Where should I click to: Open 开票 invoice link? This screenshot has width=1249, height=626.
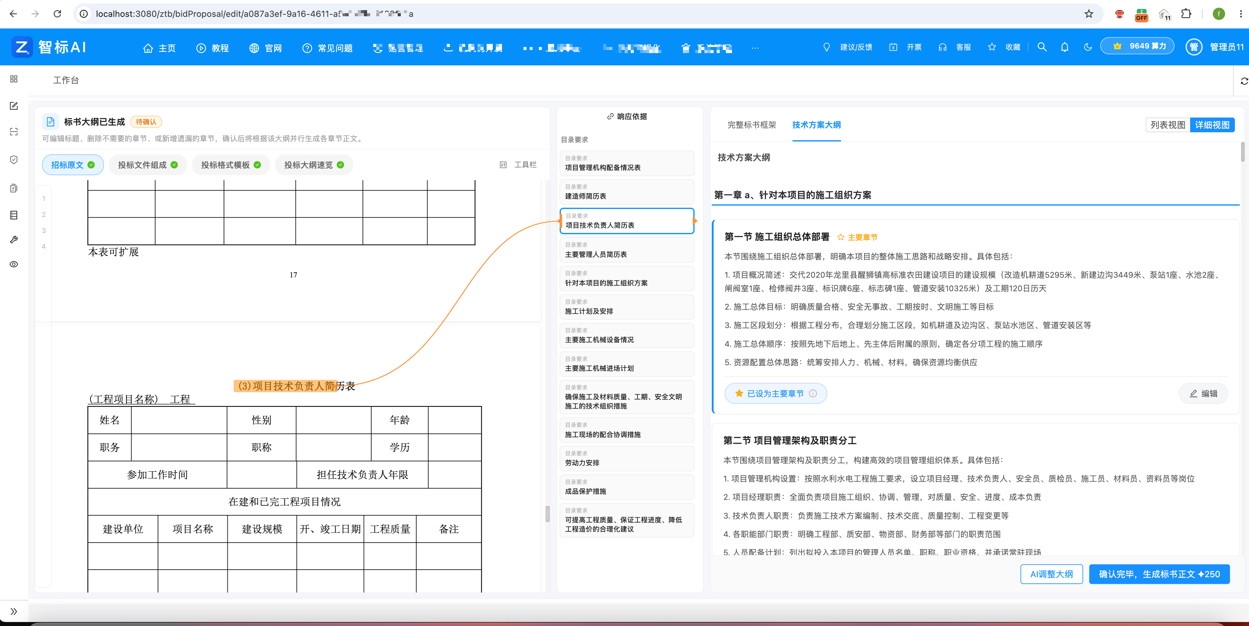[x=905, y=47]
